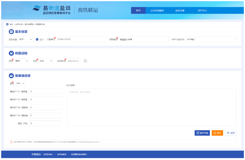Click the 发货时间 date field 2023-07-17
245x160 pixels.
coord(77,61)
